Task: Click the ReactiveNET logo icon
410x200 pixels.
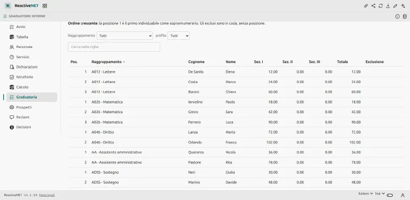Action: pos(8,6)
